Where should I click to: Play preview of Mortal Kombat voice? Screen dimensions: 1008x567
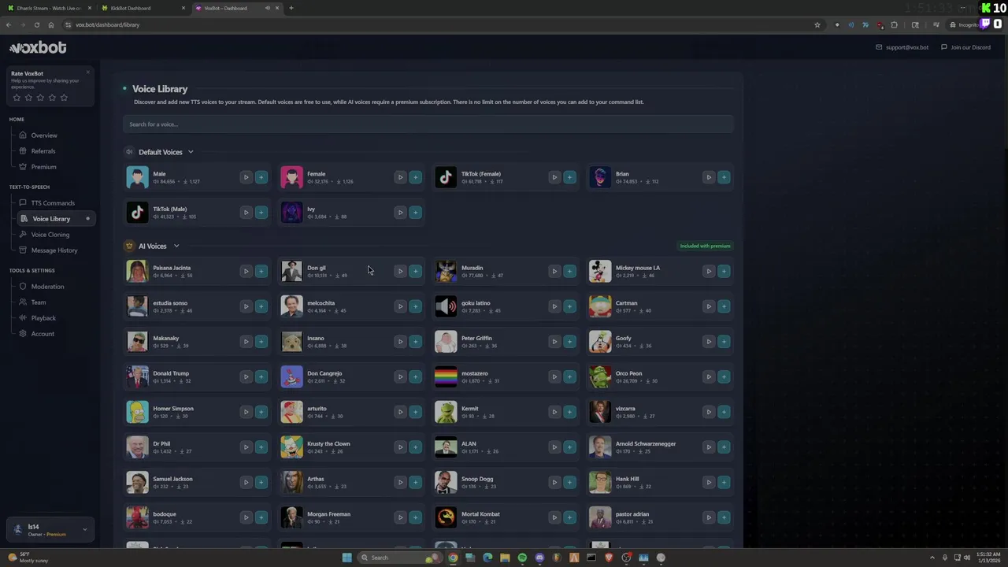tap(554, 517)
